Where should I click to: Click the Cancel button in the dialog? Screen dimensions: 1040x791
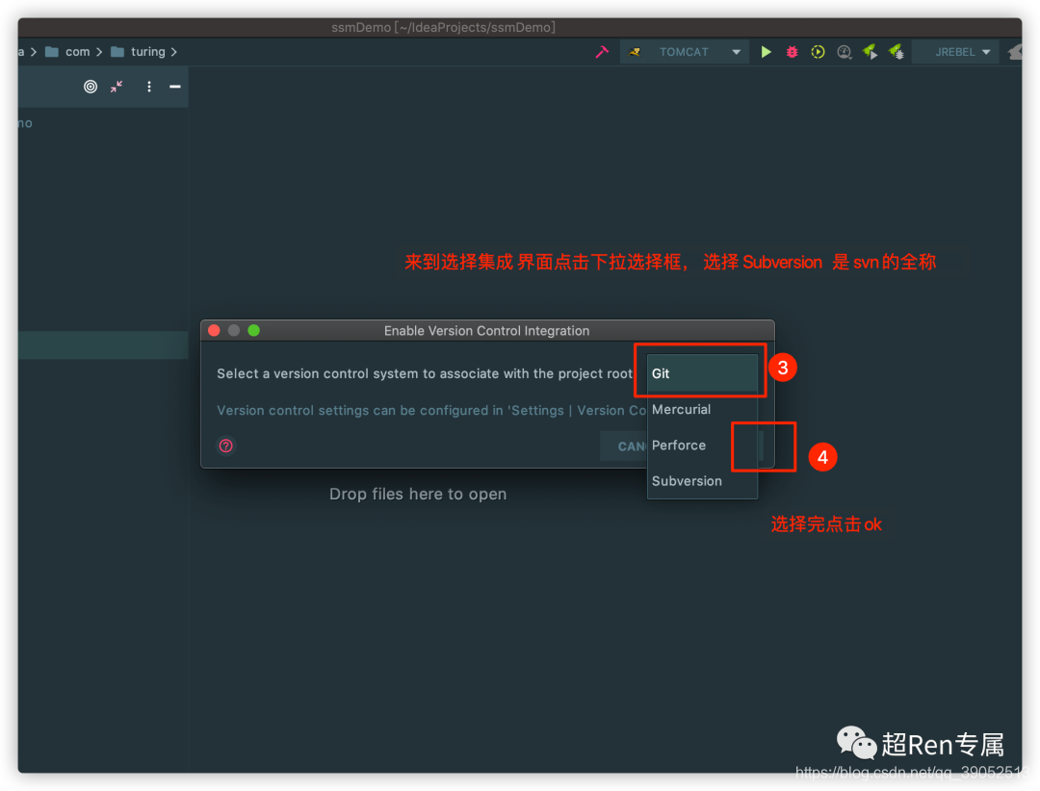[624, 447]
